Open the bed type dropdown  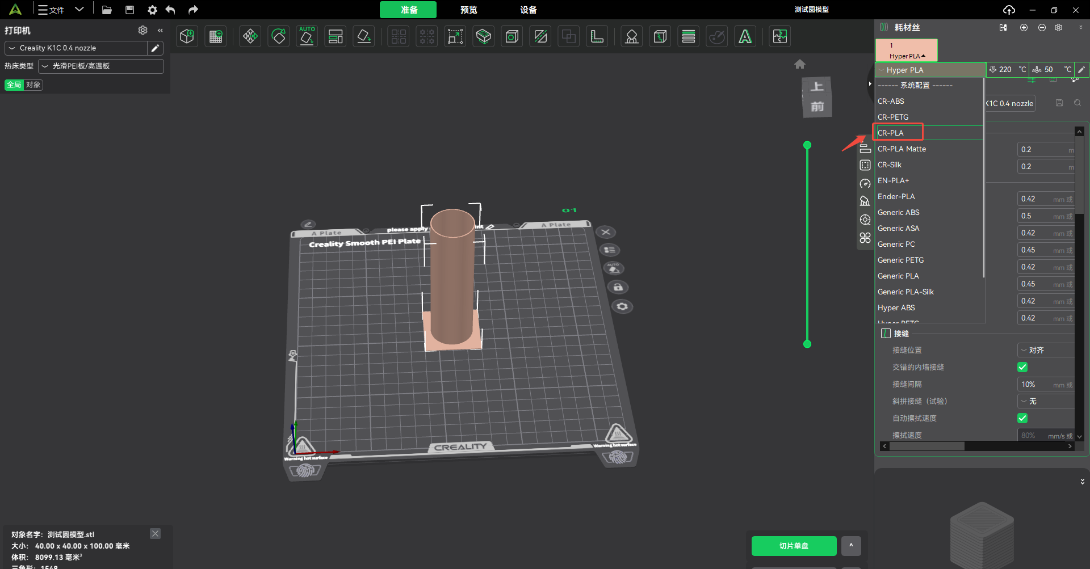click(x=101, y=66)
